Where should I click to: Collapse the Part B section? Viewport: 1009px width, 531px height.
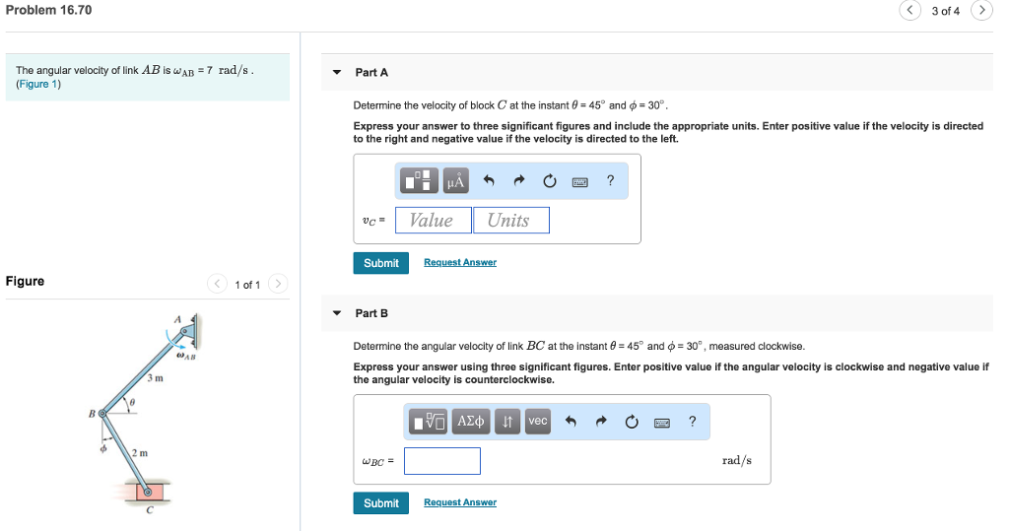[x=337, y=313]
